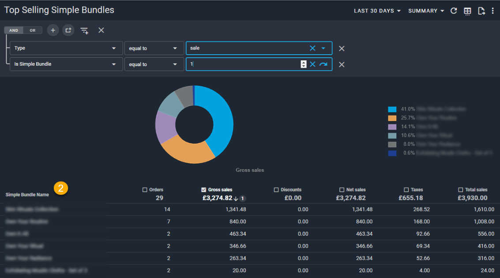
Task: Switch filter logic to OR
Action: (33, 30)
